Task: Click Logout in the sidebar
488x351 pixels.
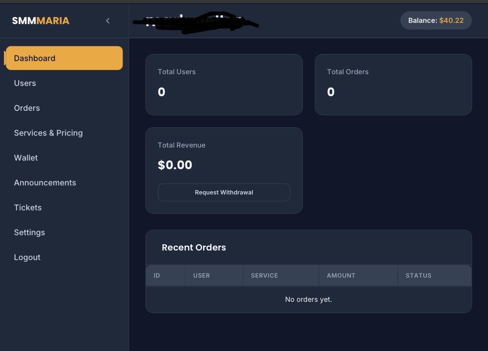Action: tap(27, 257)
